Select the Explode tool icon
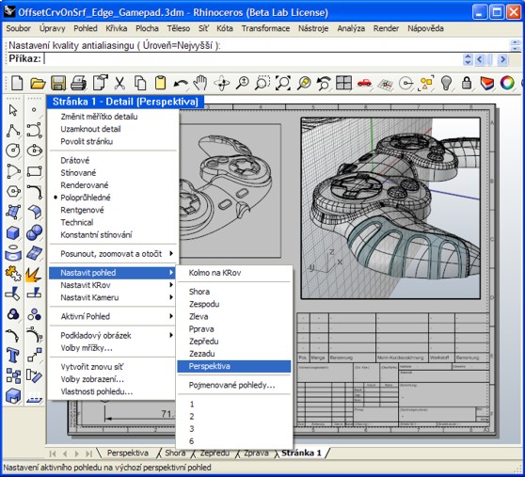 34,275
